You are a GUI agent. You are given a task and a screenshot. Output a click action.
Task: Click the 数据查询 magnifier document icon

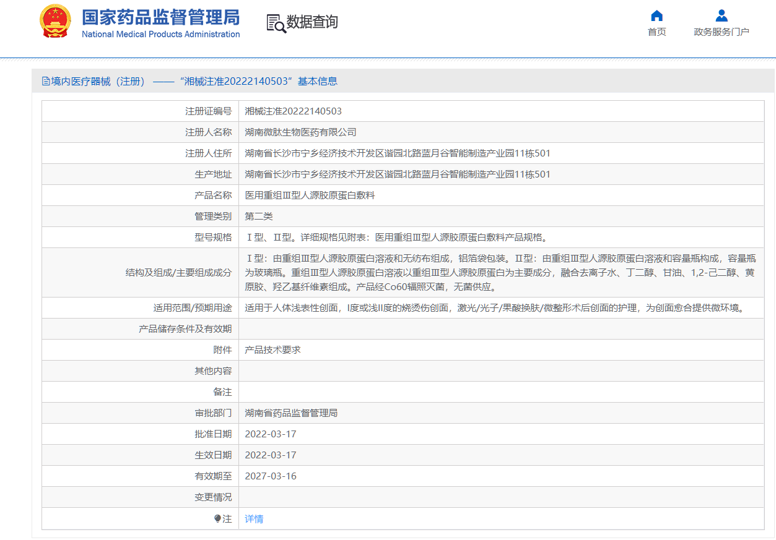[x=276, y=23]
